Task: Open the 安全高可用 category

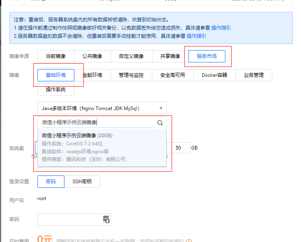Action: [172, 75]
